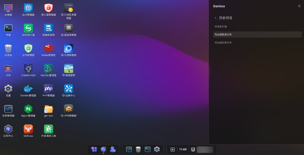Open 任务管理器 task manager desktop icon
Screen dimensions: 304x155
(8, 109)
